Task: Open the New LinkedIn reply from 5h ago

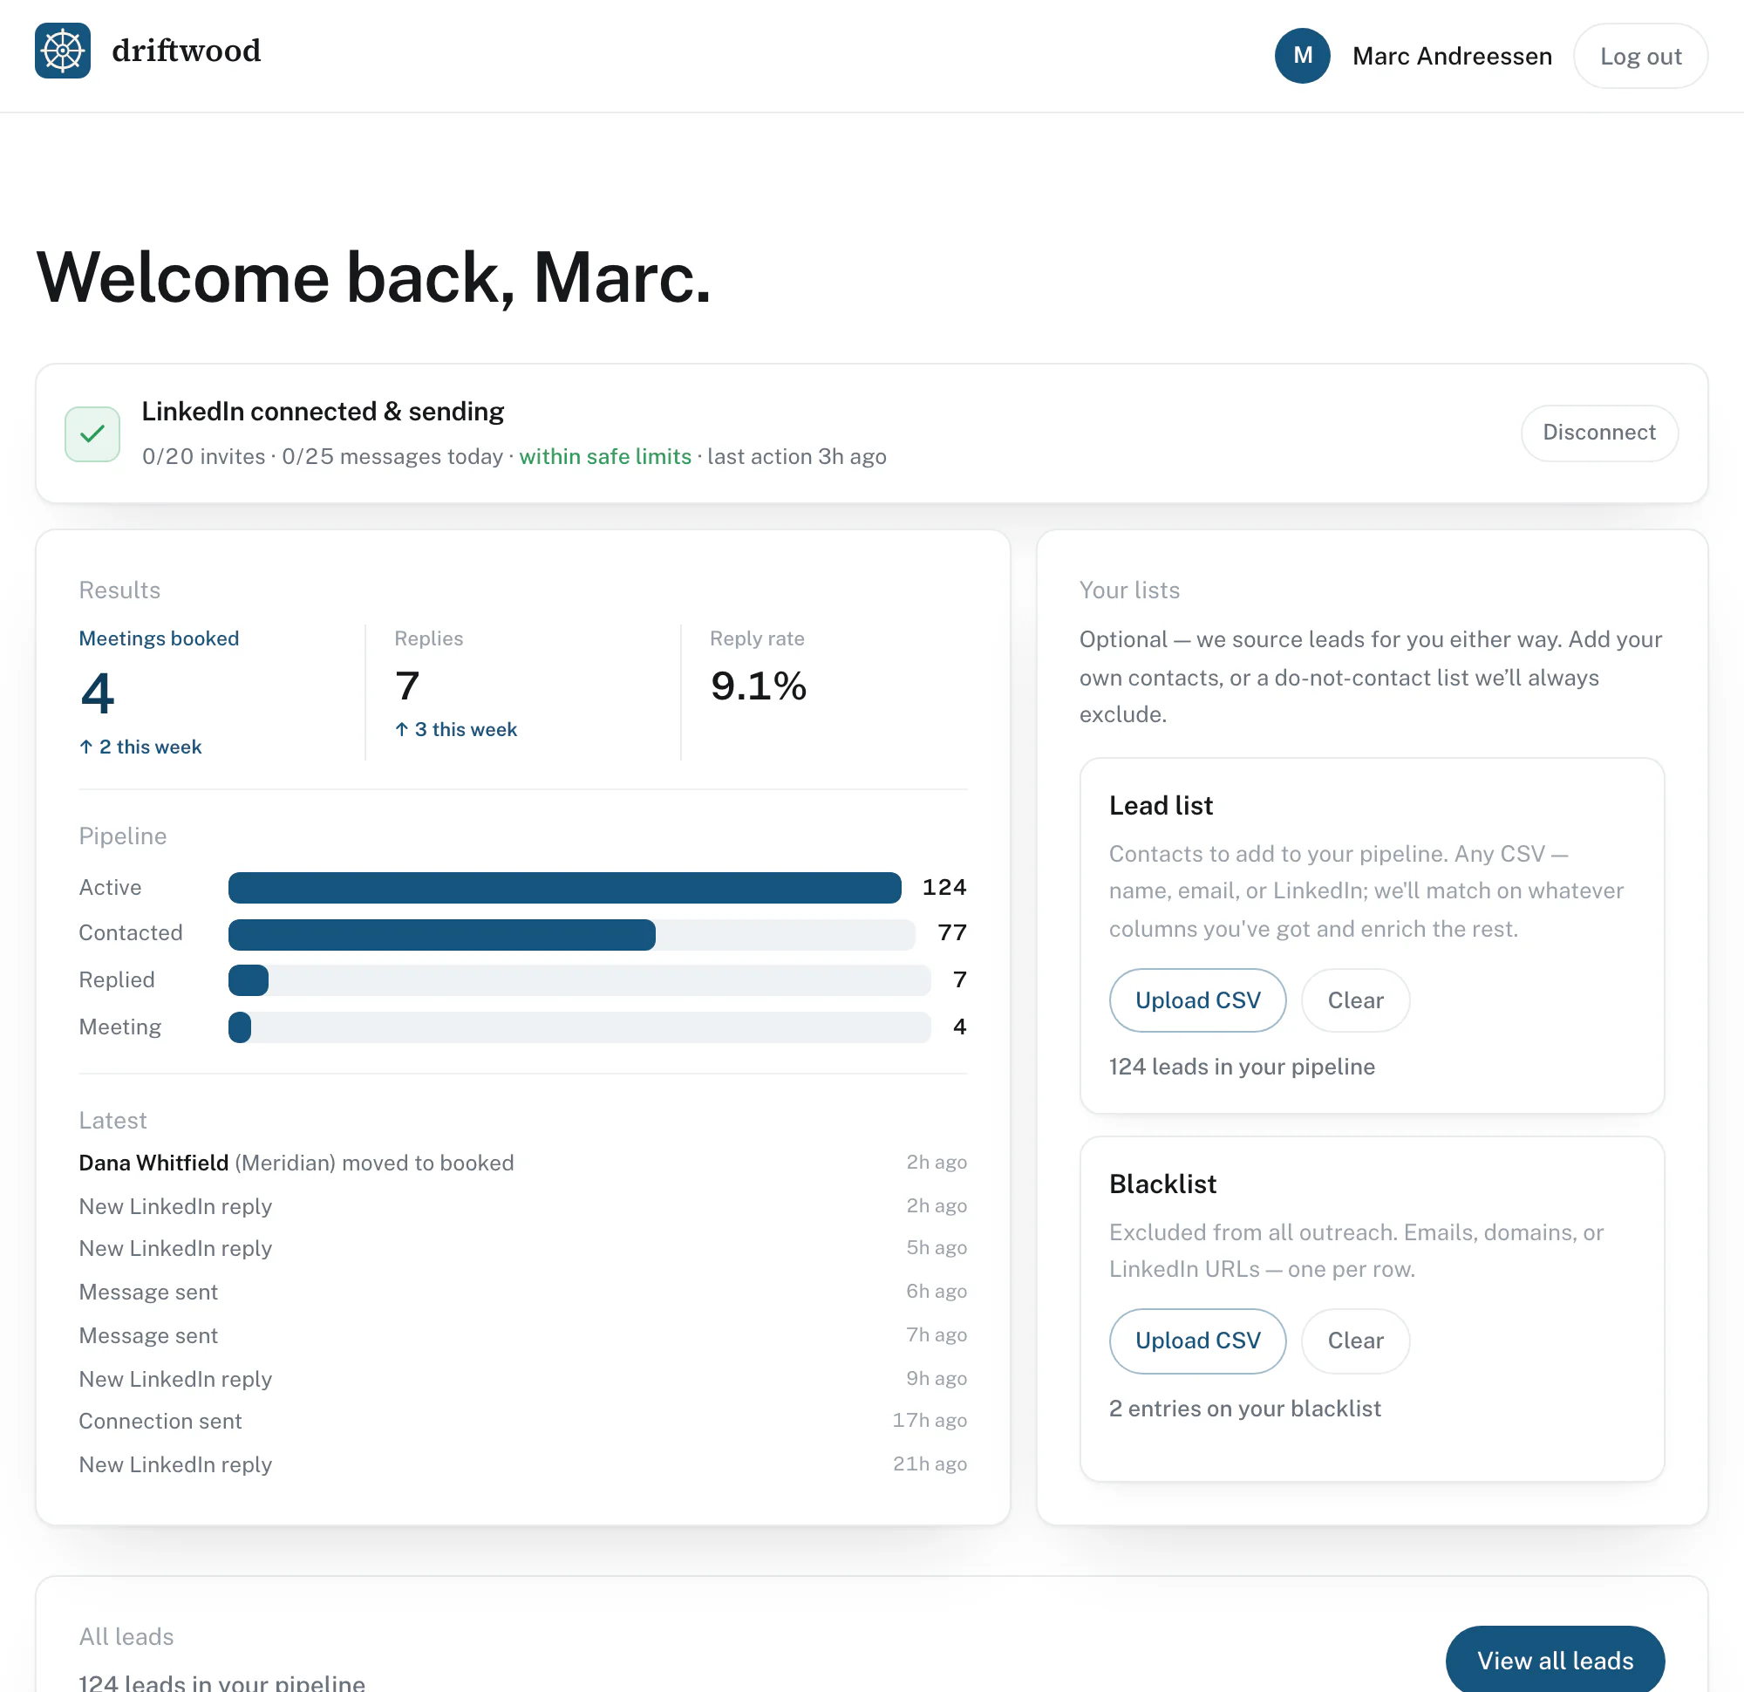Action: (x=522, y=1248)
